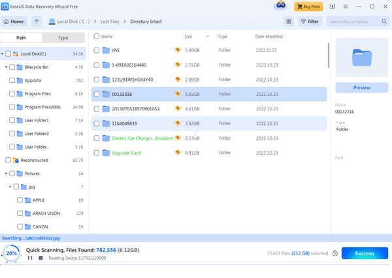The width and height of the screenshot is (392, 278).
Task: Toggle Local Disk(C:) checkbox in tree
Action: click(8, 54)
